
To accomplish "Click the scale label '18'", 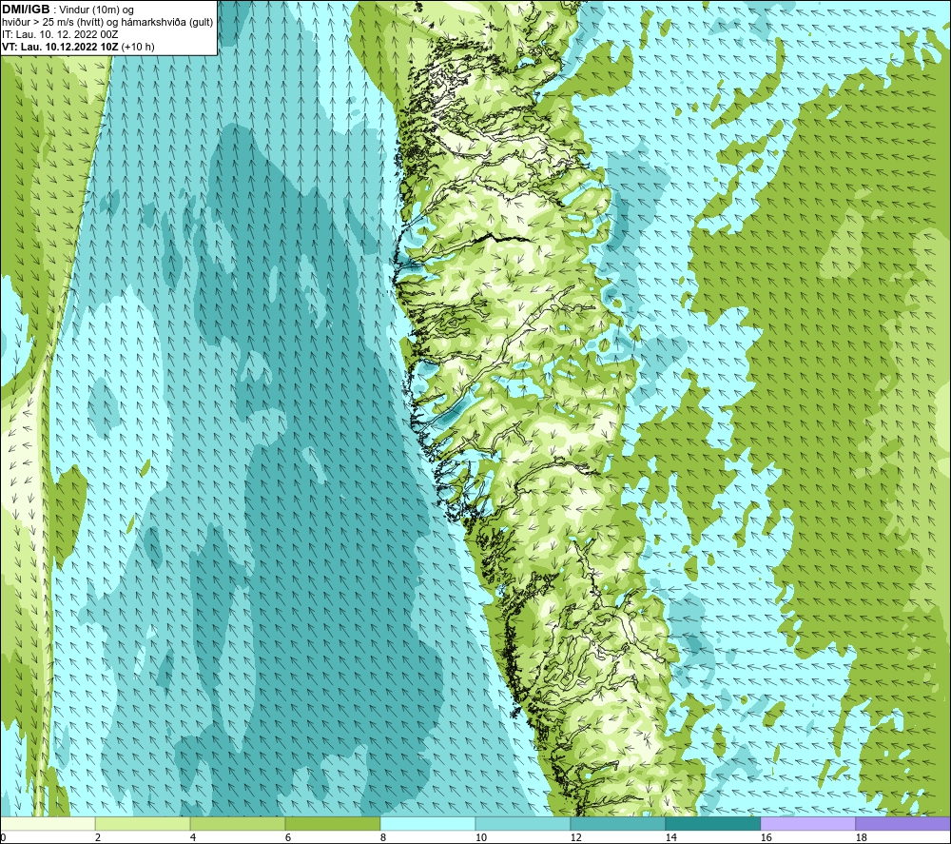I will coord(861,837).
